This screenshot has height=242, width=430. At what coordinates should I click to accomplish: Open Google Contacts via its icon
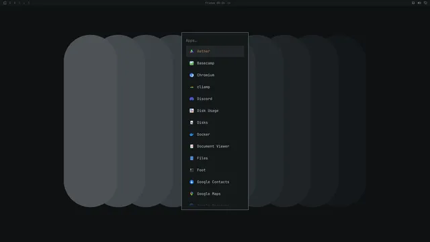coord(191,182)
